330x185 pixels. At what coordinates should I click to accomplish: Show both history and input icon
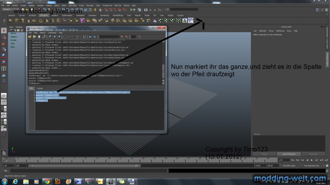coord(74,37)
